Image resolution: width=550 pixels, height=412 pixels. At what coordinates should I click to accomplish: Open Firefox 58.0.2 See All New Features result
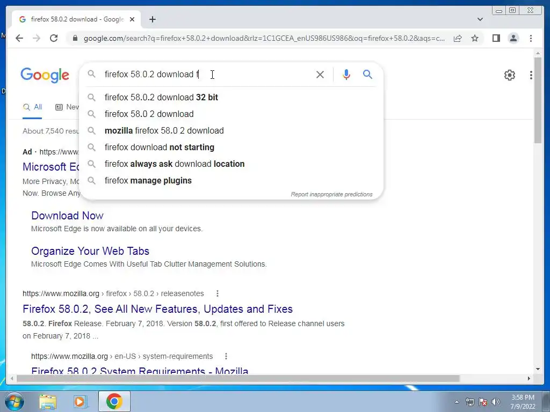(x=157, y=308)
